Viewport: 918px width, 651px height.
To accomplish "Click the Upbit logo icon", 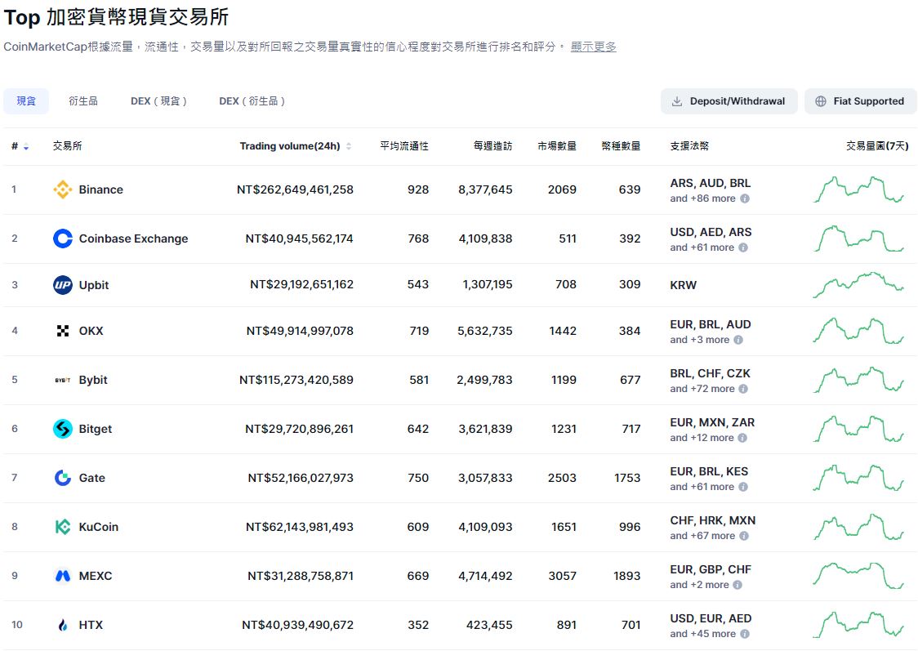I will coord(63,285).
